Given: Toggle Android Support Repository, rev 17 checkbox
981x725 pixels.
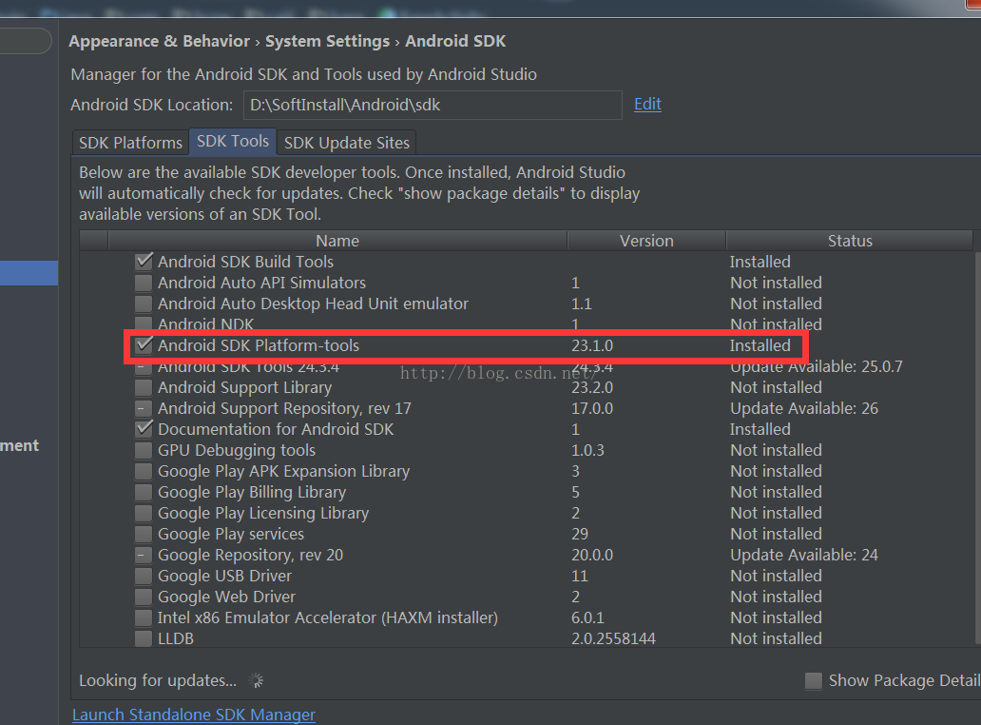Looking at the screenshot, I should [x=144, y=408].
